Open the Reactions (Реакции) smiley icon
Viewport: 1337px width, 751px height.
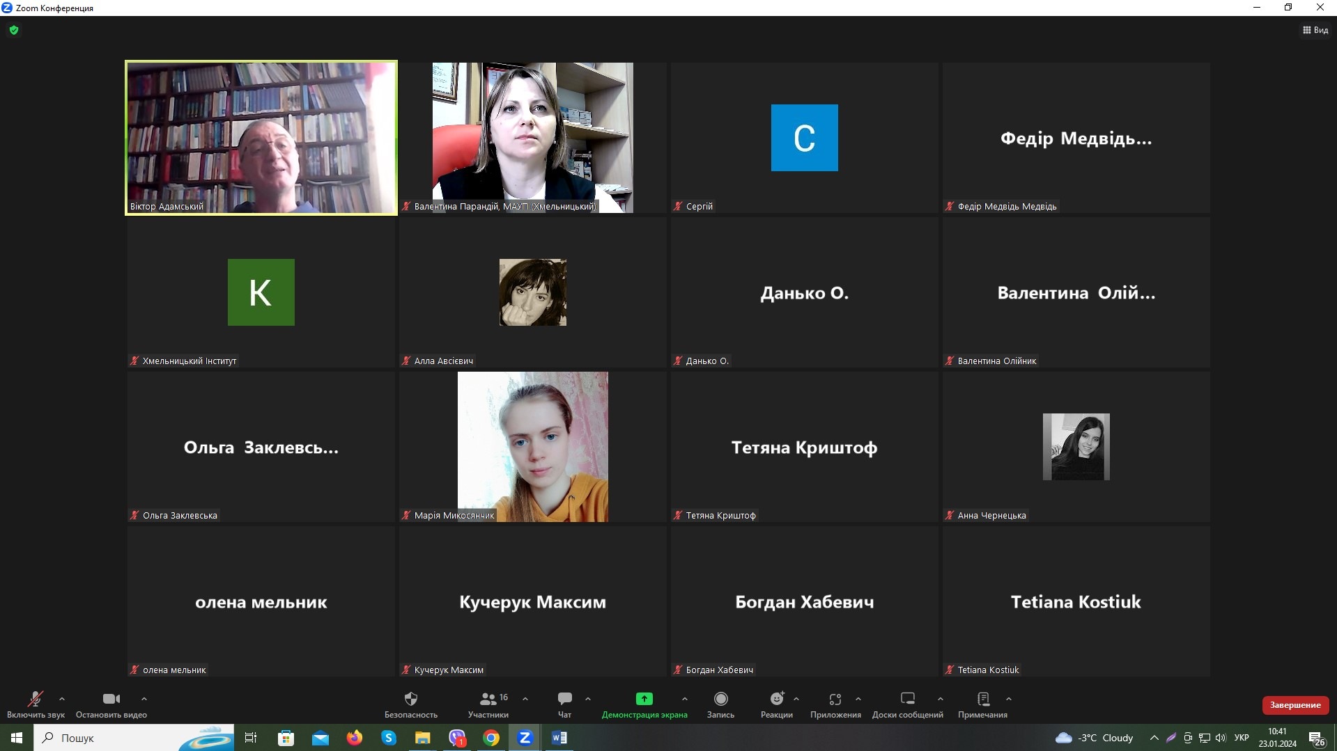point(777,698)
